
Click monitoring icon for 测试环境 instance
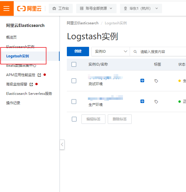[142, 80]
